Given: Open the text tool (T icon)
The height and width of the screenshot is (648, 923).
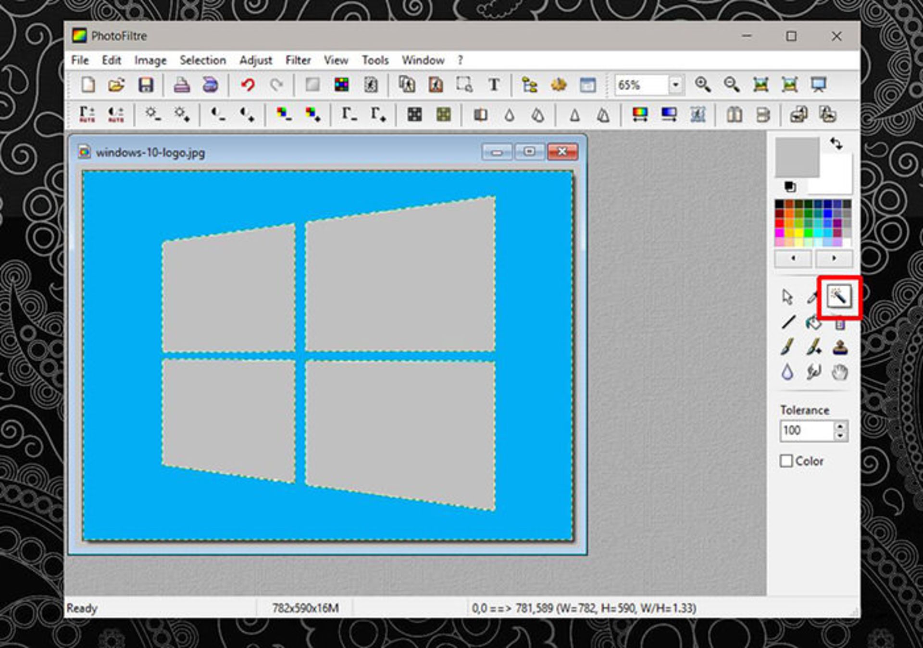Looking at the screenshot, I should [494, 85].
